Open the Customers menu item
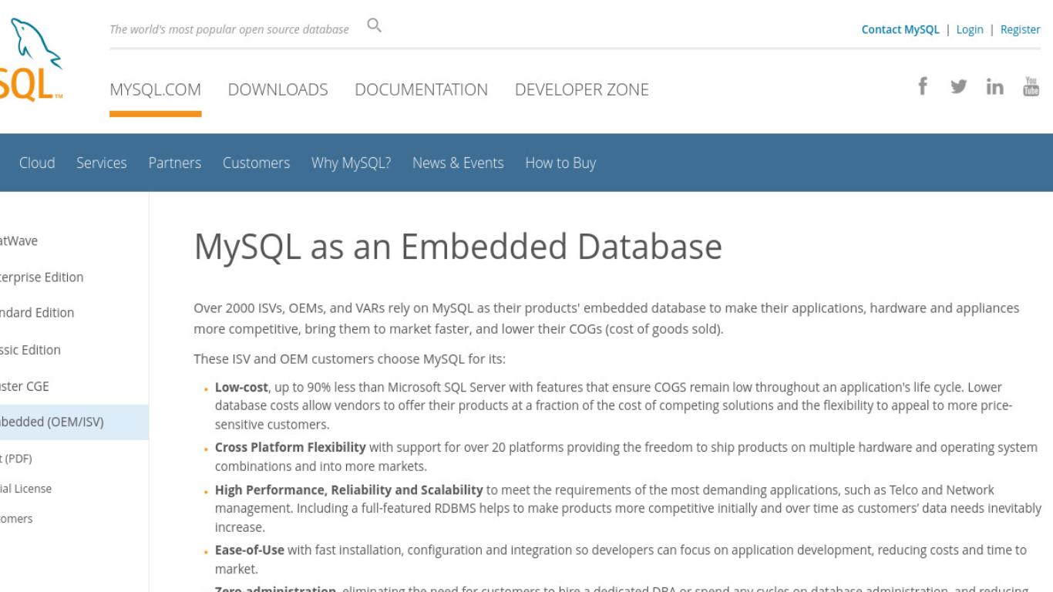 (x=256, y=163)
